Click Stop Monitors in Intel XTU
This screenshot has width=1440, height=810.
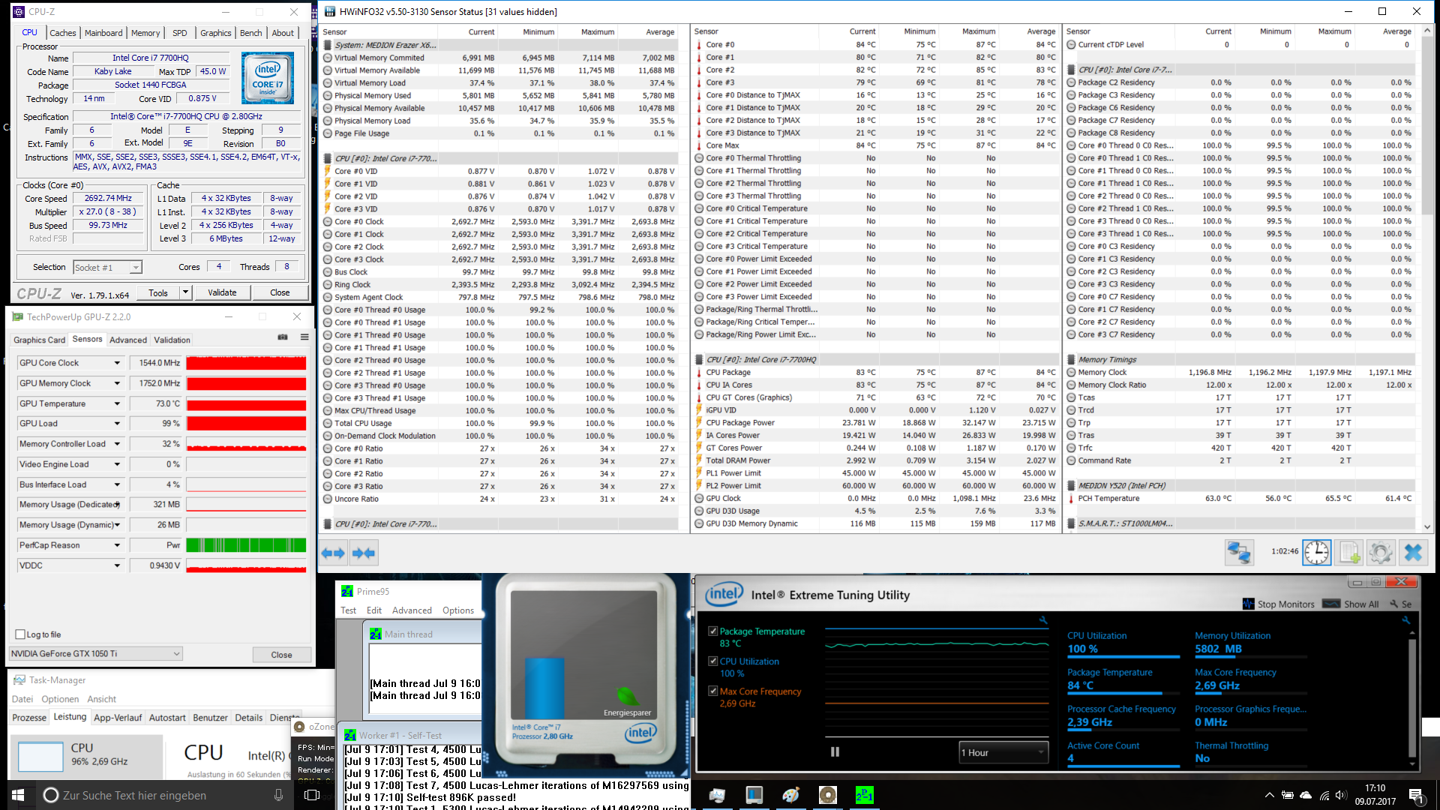pos(1279,604)
